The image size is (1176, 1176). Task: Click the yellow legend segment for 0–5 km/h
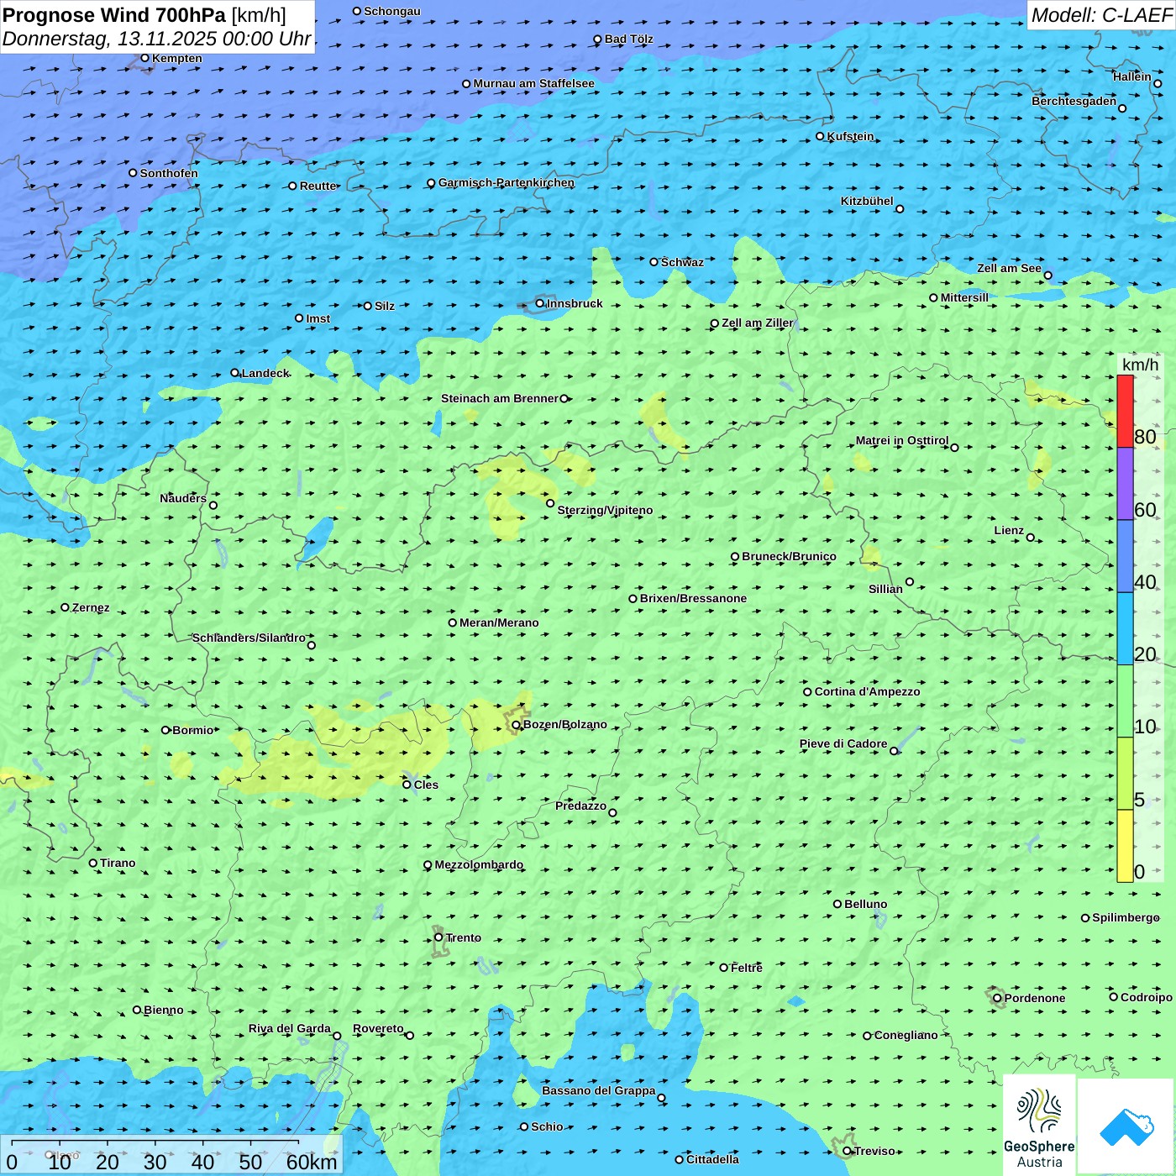point(1125,846)
